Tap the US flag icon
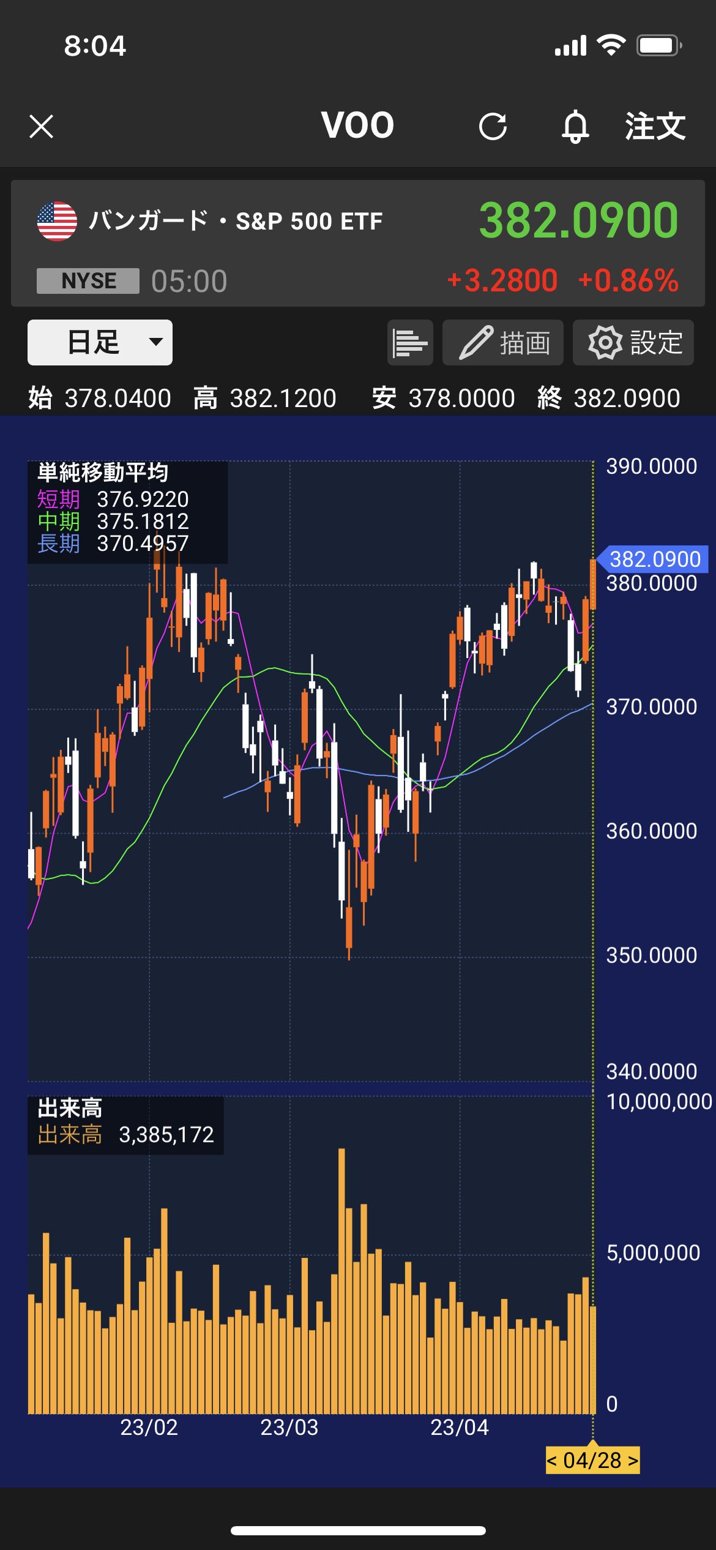Image resolution: width=716 pixels, height=1550 pixels. pos(57,222)
